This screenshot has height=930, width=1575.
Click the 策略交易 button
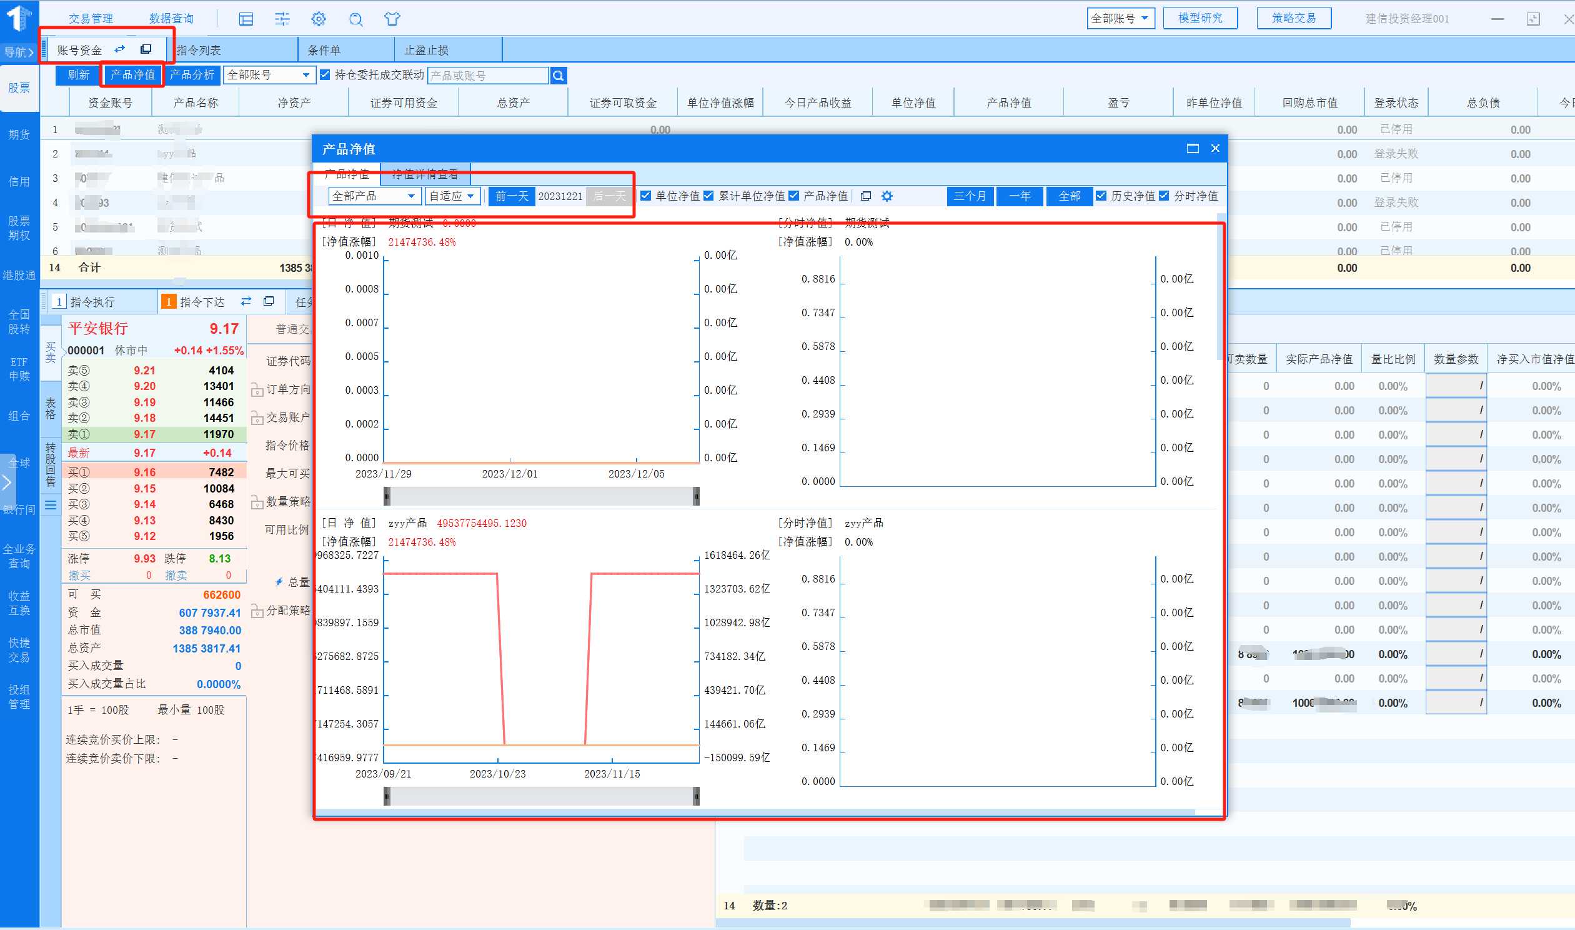(1294, 18)
